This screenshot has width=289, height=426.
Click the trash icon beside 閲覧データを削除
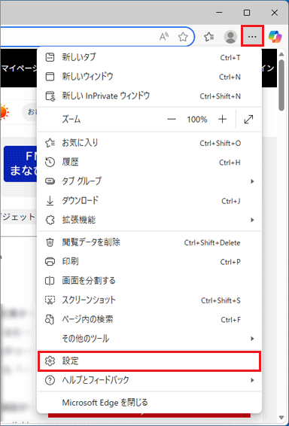50,242
